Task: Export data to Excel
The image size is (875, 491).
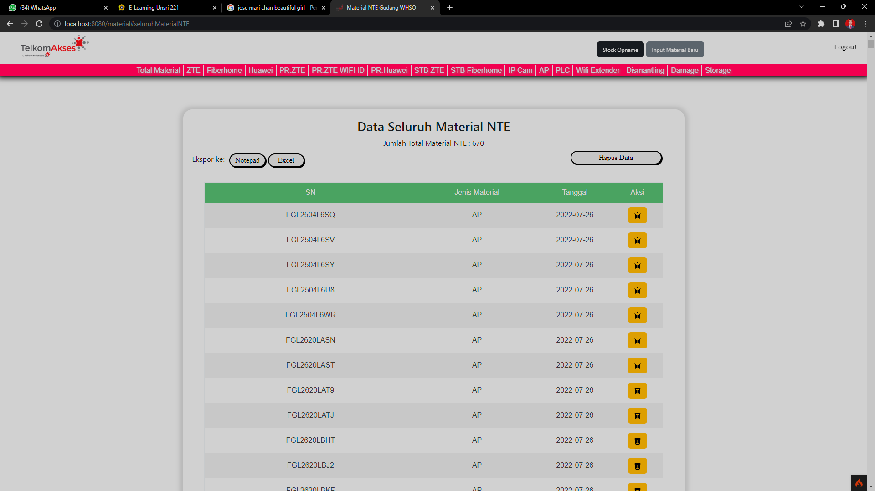Action: [x=286, y=160]
